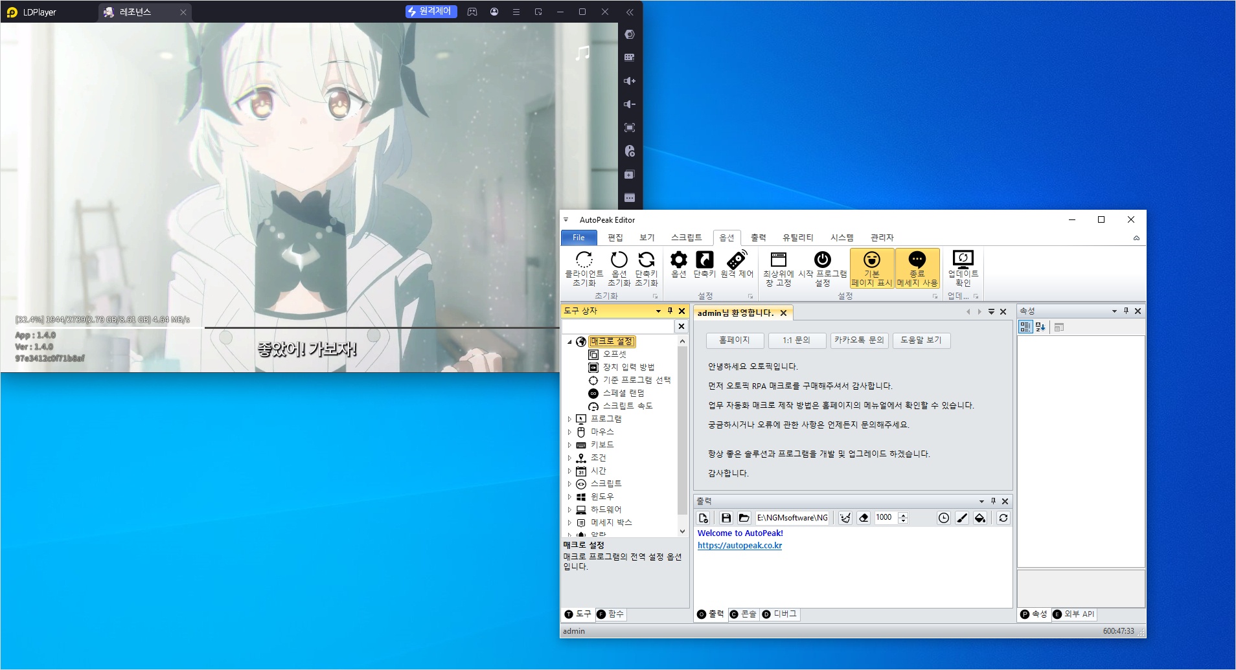Click the 옵션 초기화 reset icon
The height and width of the screenshot is (670, 1236).
click(619, 260)
